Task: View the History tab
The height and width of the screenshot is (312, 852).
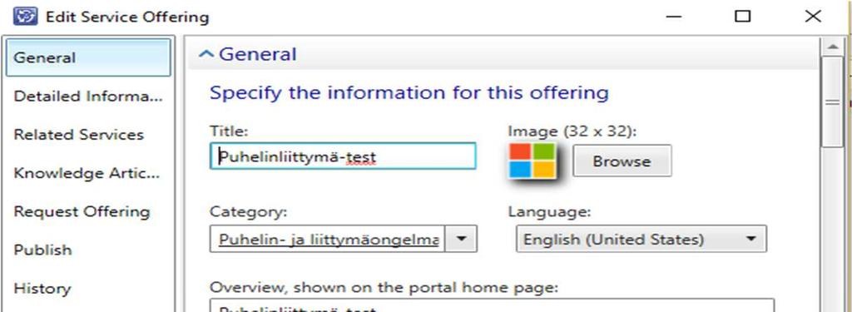Action: [88, 288]
